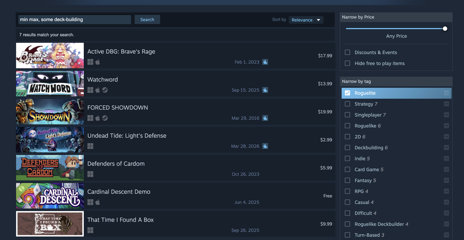Click the review thumbs-up for Active DBG: Brave's Rage
This screenshot has width=464, height=240.
click(265, 62)
